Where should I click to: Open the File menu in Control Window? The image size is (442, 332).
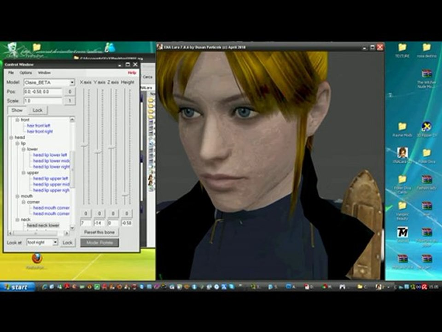(11, 72)
